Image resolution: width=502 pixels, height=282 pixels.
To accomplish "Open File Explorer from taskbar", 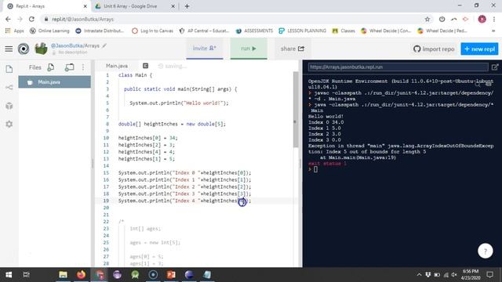I will click(63, 275).
